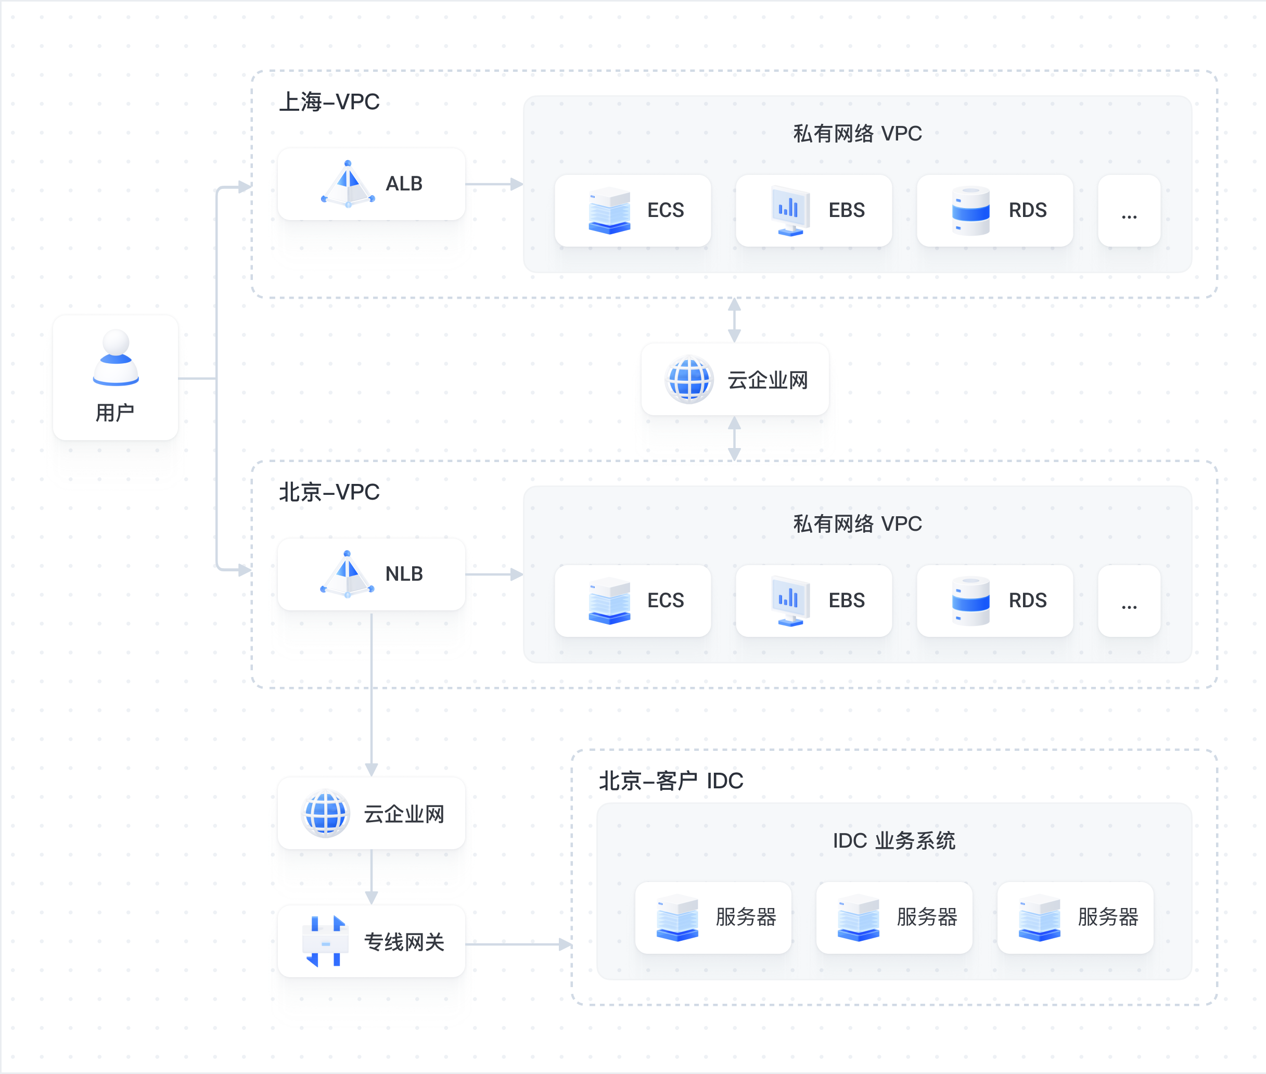The height and width of the screenshot is (1074, 1266).
Task: Click RDS label in 北京-VPC
Action: tap(1028, 601)
